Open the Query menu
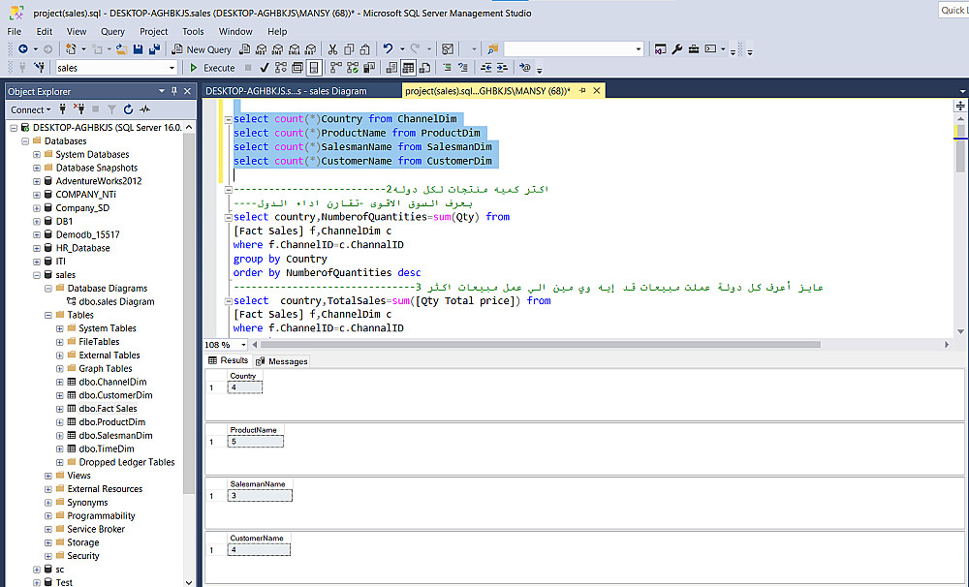The image size is (969, 587). pos(112,31)
